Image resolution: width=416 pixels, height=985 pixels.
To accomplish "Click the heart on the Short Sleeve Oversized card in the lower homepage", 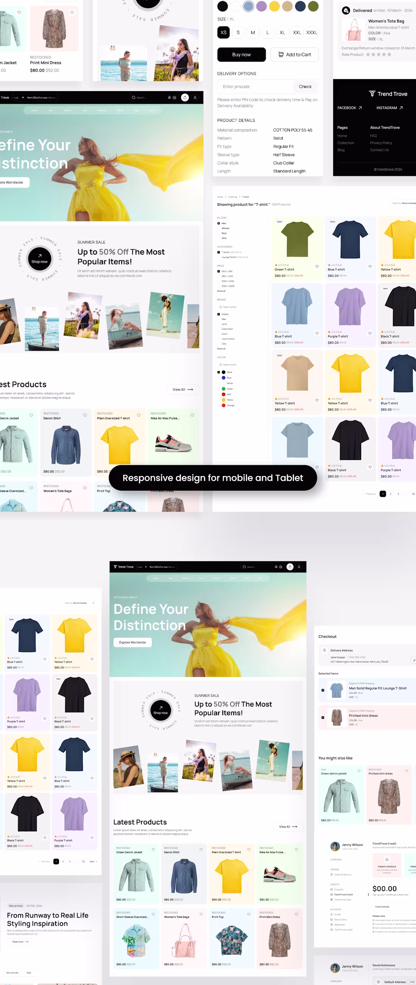I will [153, 914].
